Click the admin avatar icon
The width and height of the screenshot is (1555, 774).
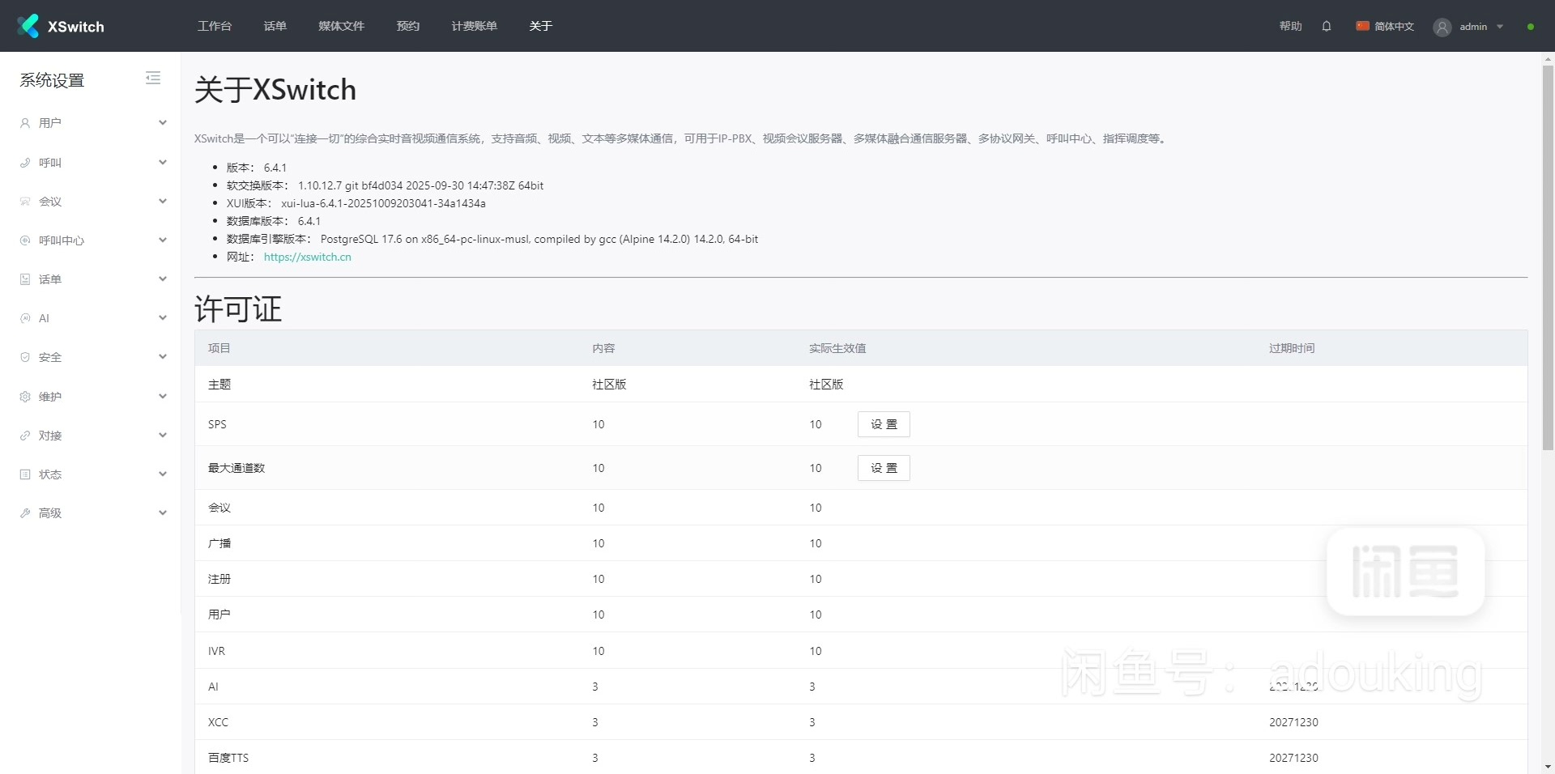point(1442,27)
